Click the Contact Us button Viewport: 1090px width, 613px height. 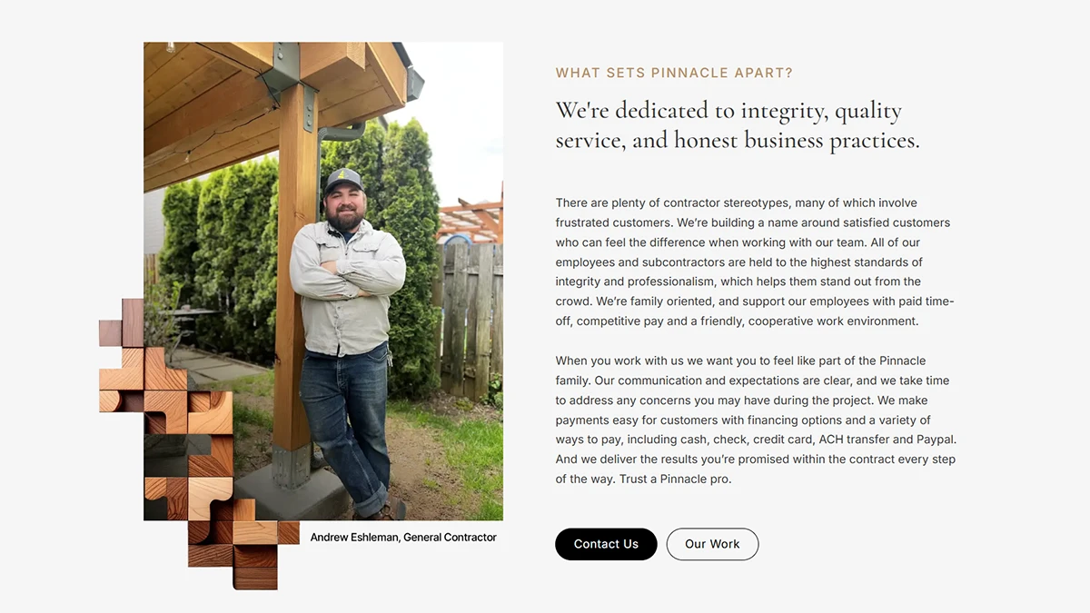click(x=606, y=544)
